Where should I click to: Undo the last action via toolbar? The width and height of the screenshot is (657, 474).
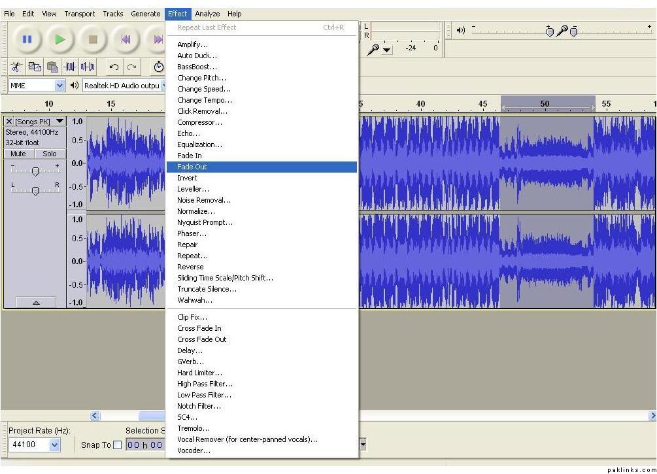coord(114,67)
